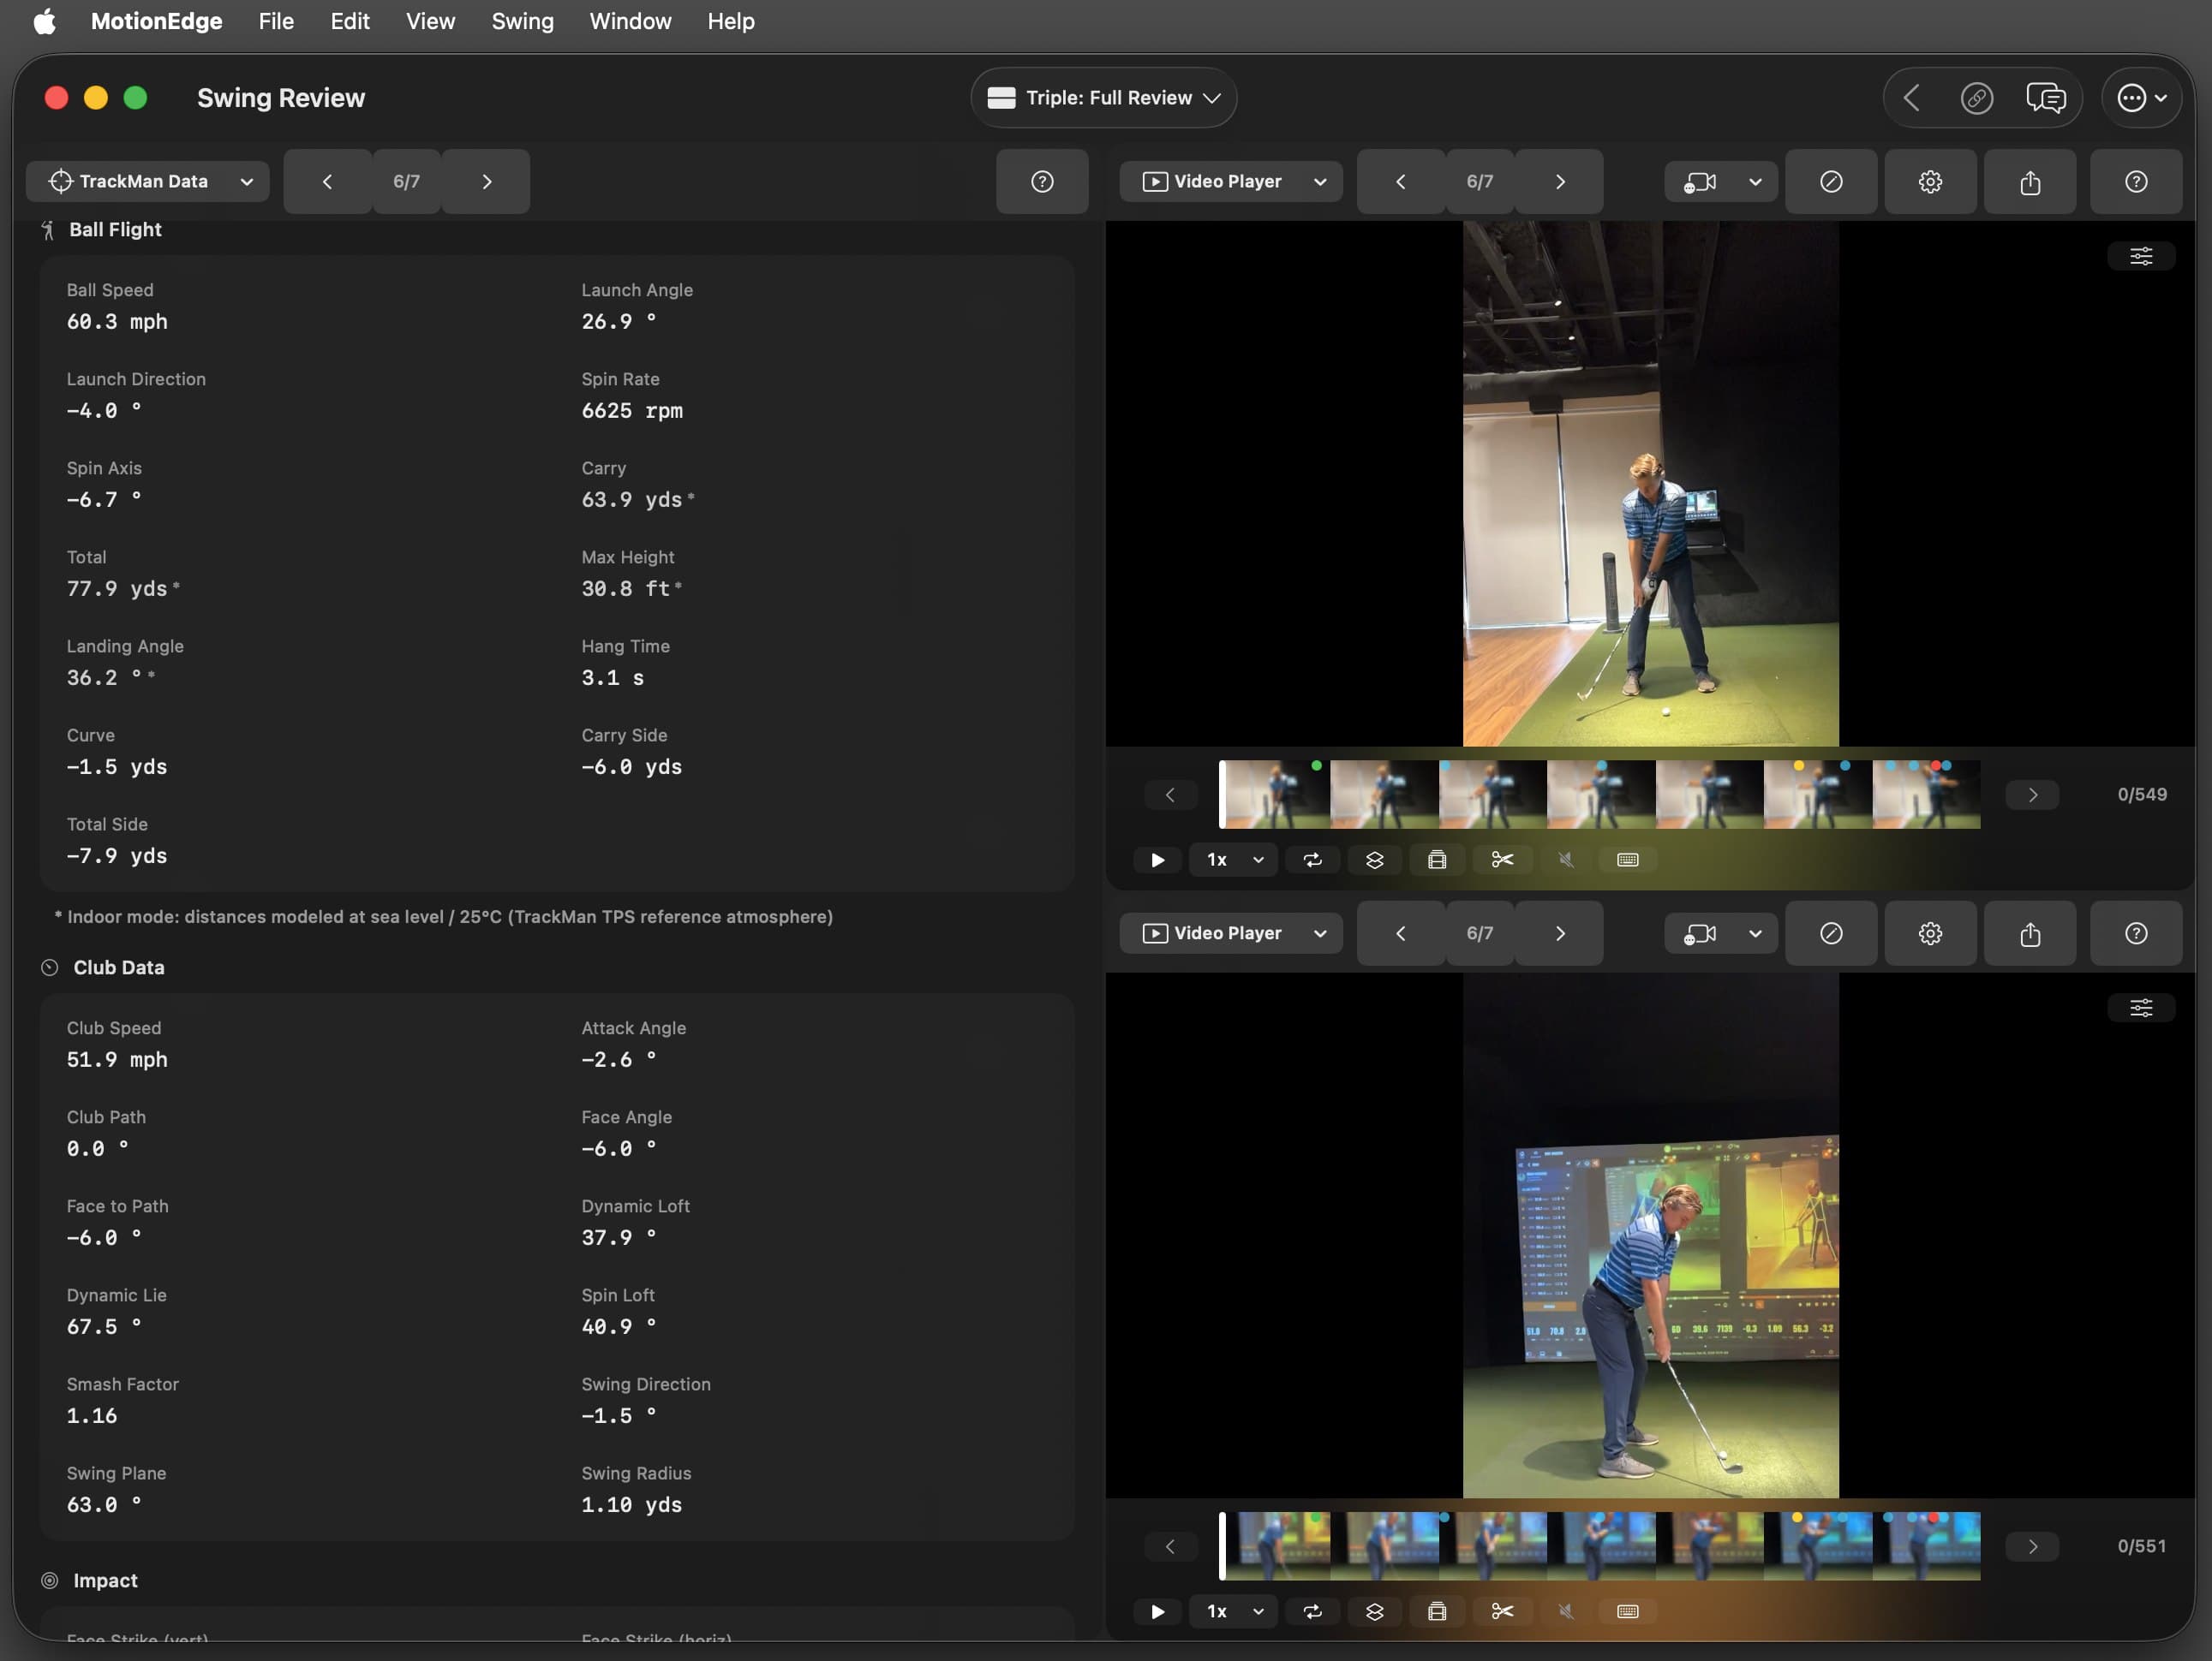Open Triple: Full Review layout dropdown

(1103, 98)
